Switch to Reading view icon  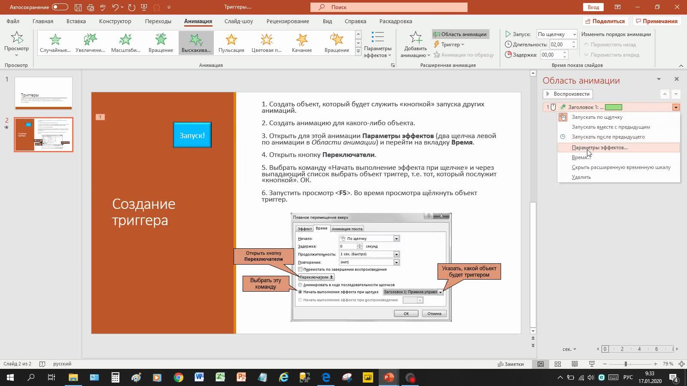[575, 364]
